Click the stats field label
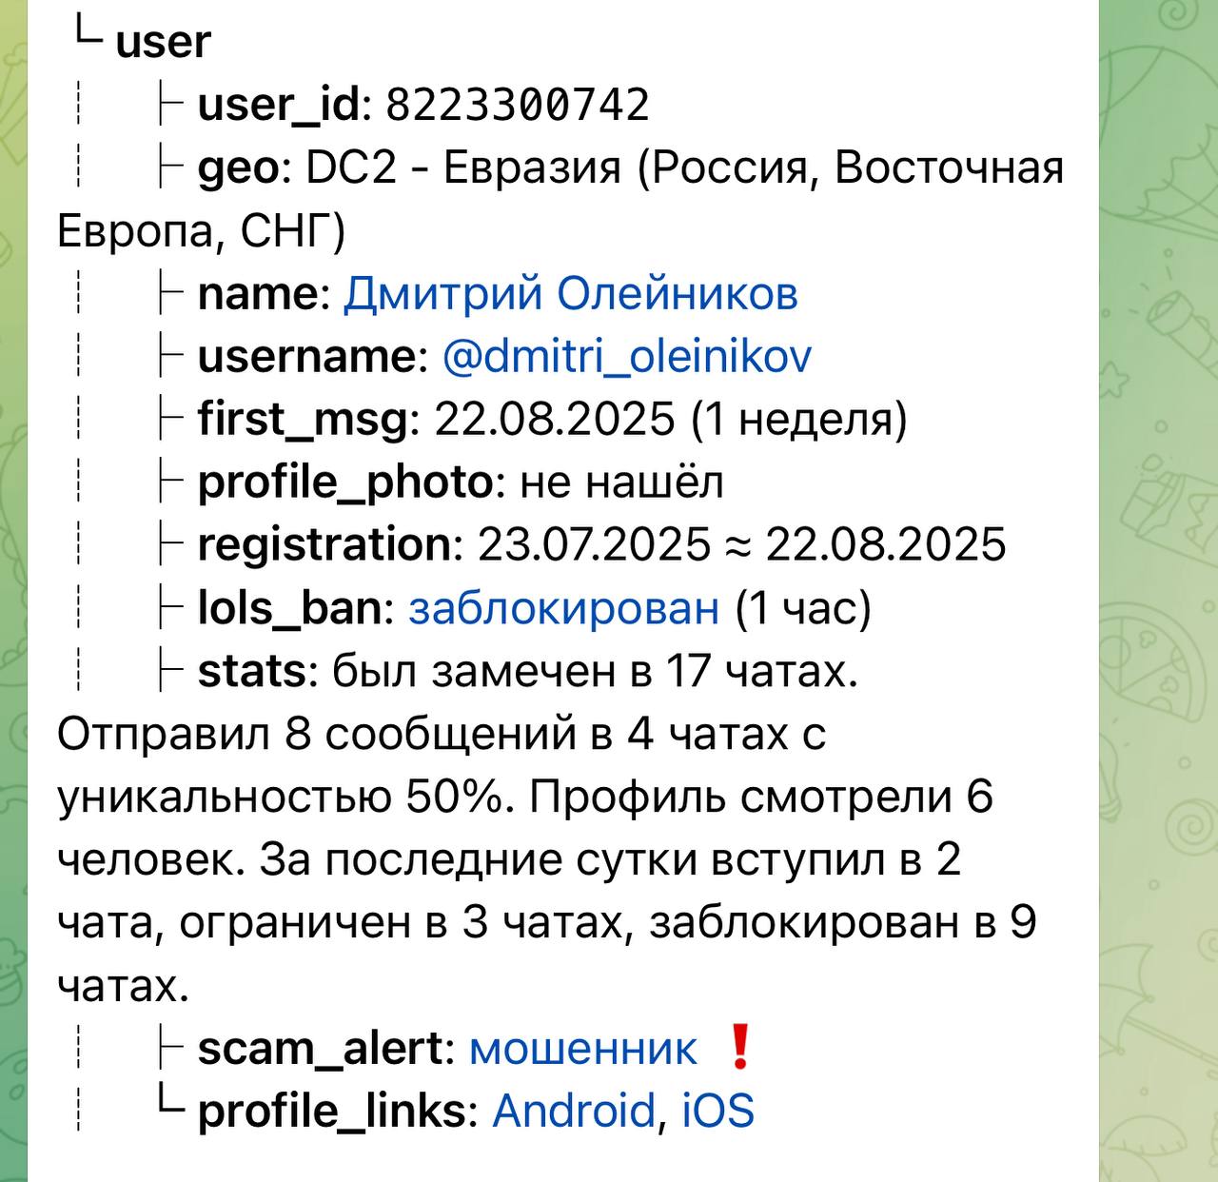The height and width of the screenshot is (1182, 1218). point(252,671)
